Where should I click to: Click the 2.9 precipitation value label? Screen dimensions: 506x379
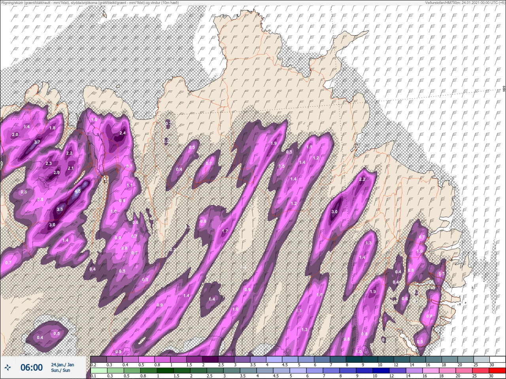tap(56, 173)
